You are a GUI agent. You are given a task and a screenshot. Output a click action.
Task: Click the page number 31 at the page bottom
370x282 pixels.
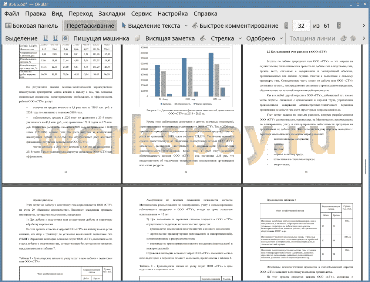coord(65,172)
